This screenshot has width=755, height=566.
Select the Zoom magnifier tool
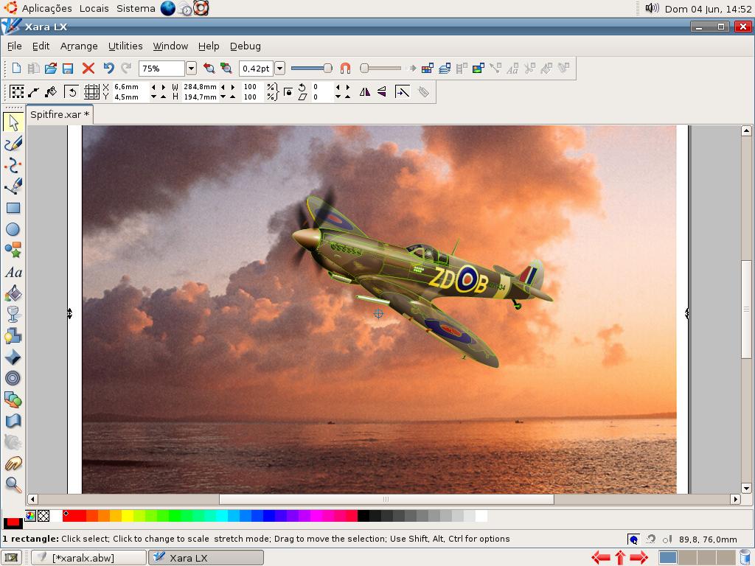(13, 485)
